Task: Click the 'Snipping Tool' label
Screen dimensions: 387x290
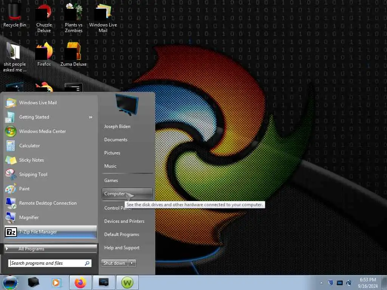Action: click(x=33, y=174)
